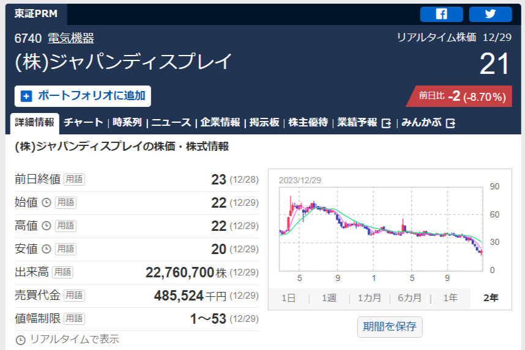Click the plus icon for portfolio add
The width and height of the screenshot is (525, 350).
coord(26,96)
